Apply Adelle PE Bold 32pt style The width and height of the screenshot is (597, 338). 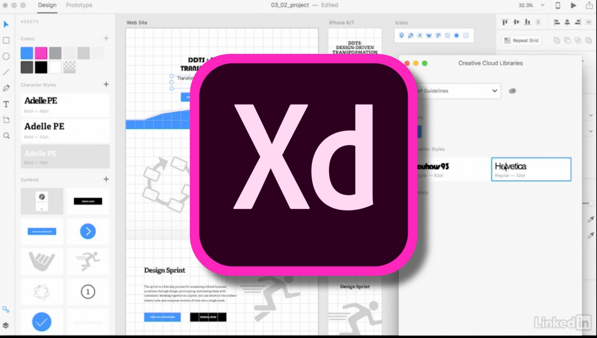point(65,131)
